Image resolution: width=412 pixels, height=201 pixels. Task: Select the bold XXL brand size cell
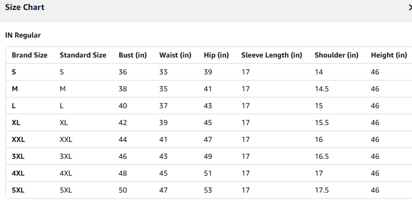pyautogui.click(x=18, y=140)
